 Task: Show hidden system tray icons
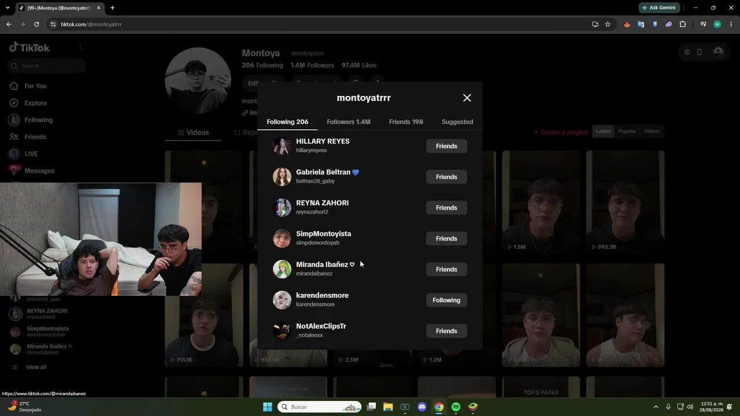pos(656,407)
